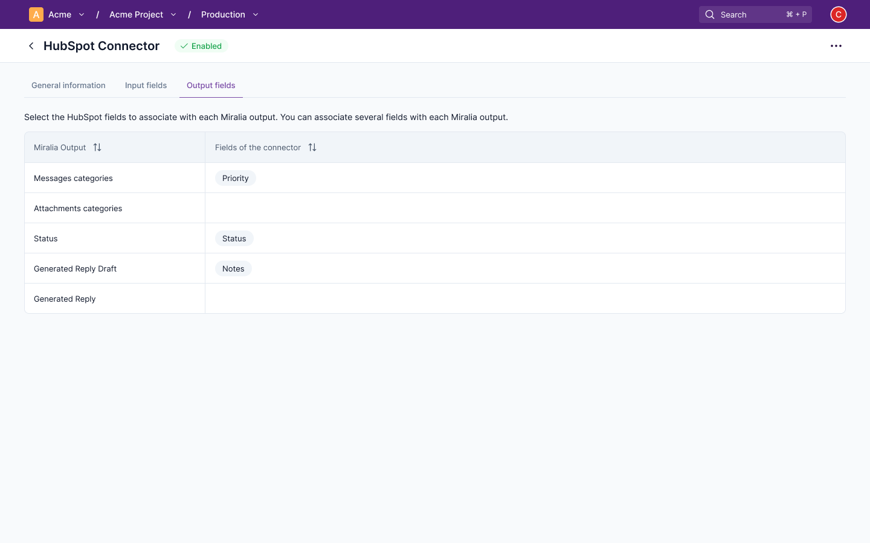Image resolution: width=870 pixels, height=543 pixels.
Task: Click the Fields of the connector header text
Action: pyautogui.click(x=258, y=147)
